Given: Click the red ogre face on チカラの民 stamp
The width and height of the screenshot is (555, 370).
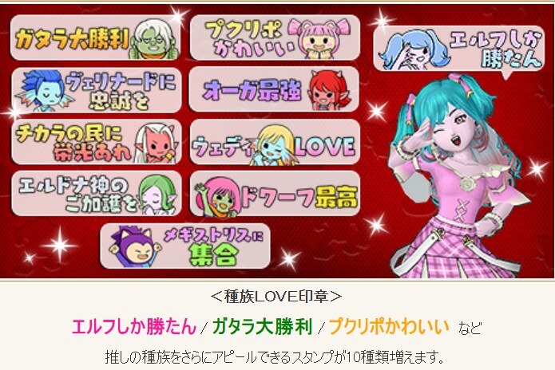Looking at the screenshot, I should click(155, 143).
